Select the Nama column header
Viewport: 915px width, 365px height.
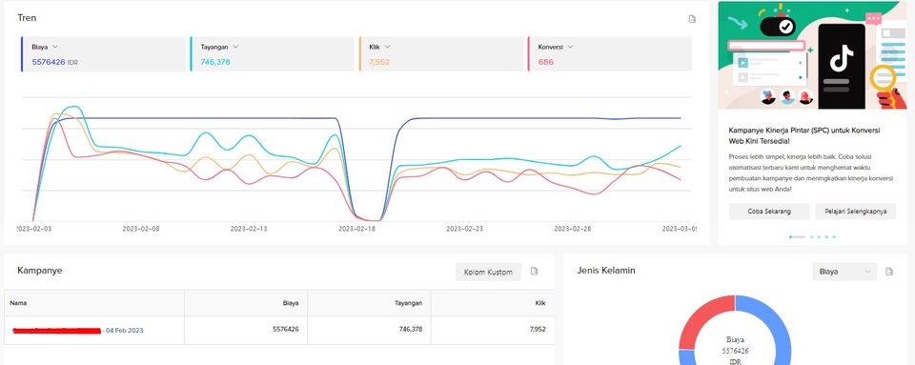tap(94, 303)
